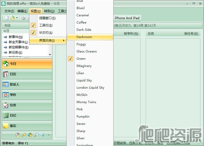Open the 日历 calendar panel icon
Viewport: 204px width, 146px height.
click(x=5, y=74)
